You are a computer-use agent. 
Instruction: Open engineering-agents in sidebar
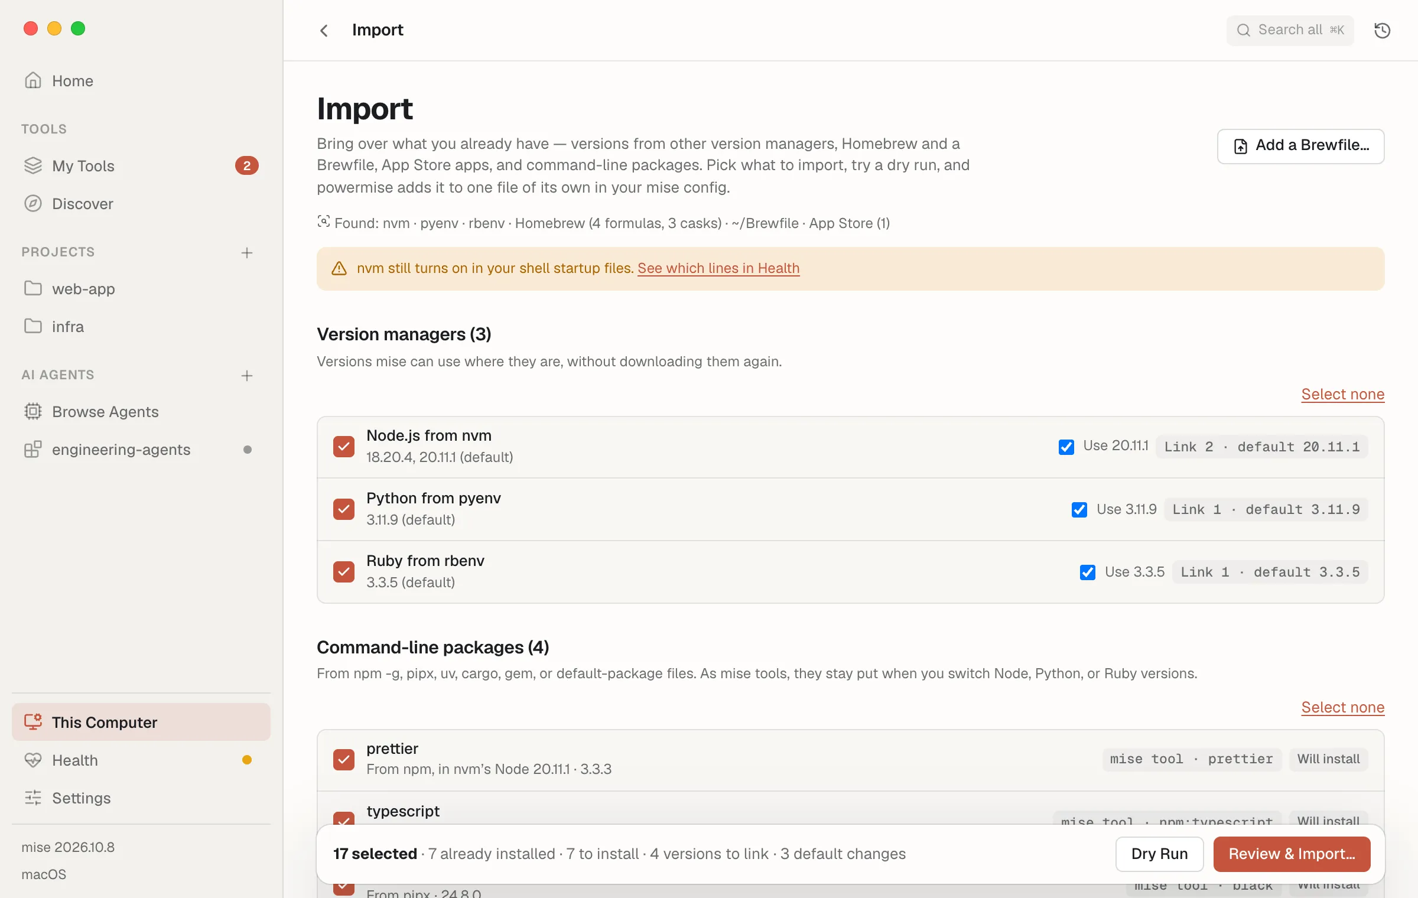click(x=141, y=449)
